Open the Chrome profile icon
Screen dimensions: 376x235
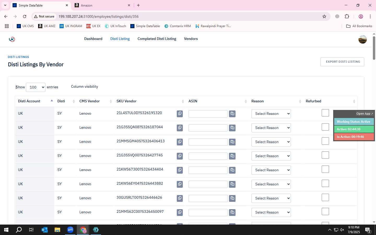(x=361, y=16)
